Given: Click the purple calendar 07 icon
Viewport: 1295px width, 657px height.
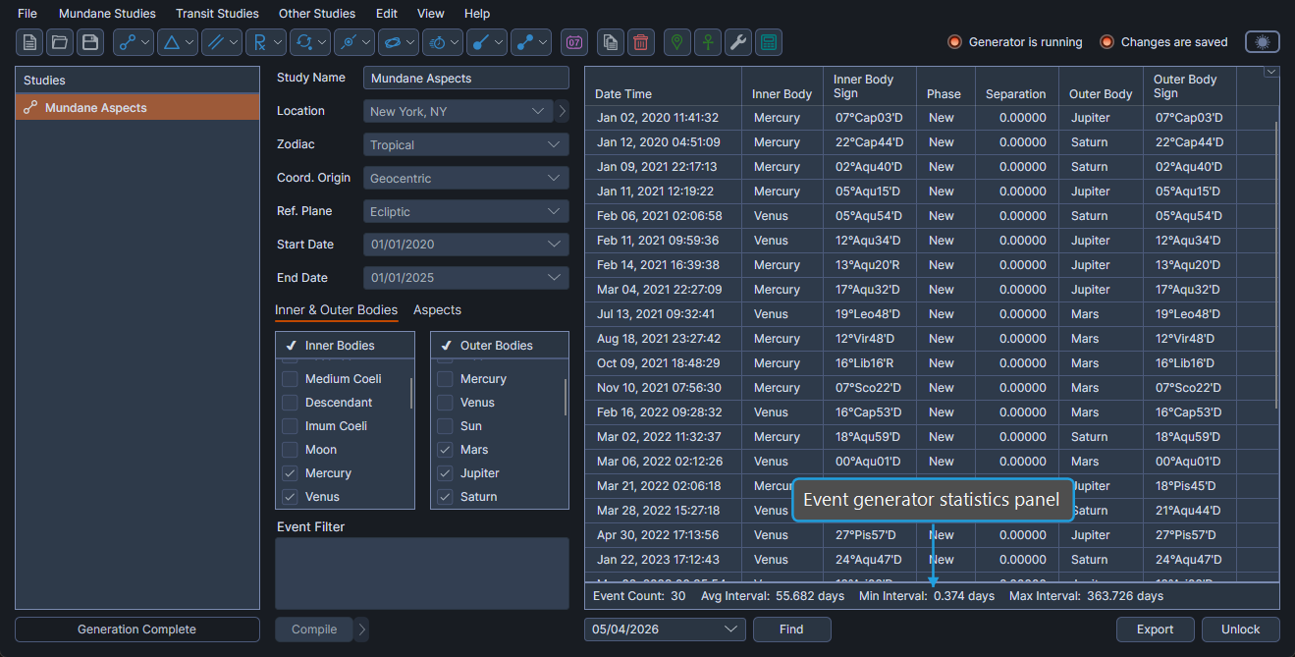Looking at the screenshot, I should pos(574,42).
